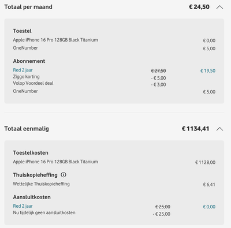Click Nu tijdelijk geen aansluitkosten text

[44, 212]
